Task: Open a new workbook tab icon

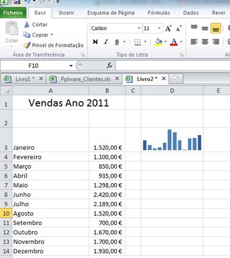Action: (176, 79)
